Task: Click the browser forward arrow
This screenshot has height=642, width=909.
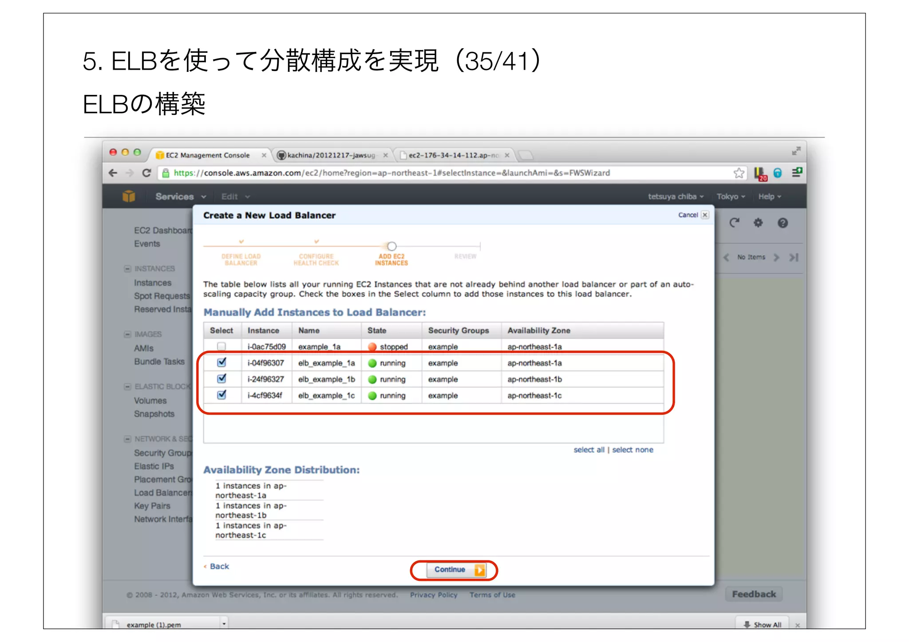Action: tap(130, 173)
